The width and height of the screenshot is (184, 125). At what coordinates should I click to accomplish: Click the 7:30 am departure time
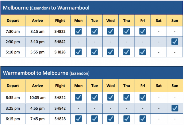pos(13,31)
